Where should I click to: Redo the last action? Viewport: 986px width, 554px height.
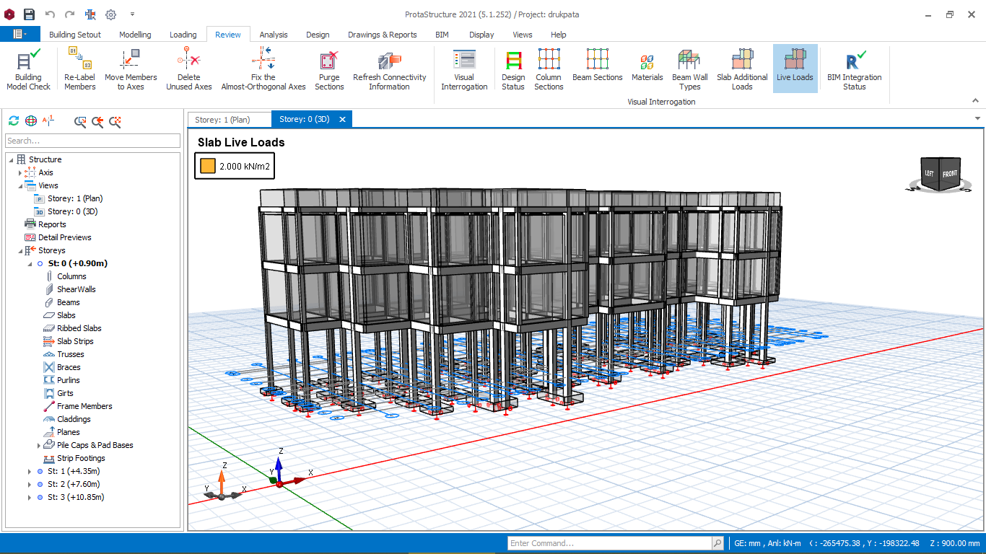click(x=70, y=14)
